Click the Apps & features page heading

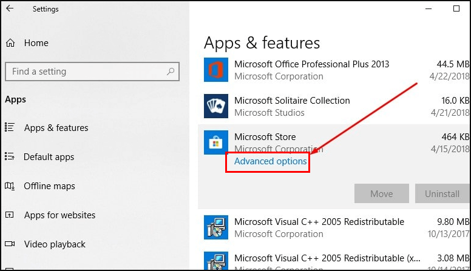pos(262,43)
